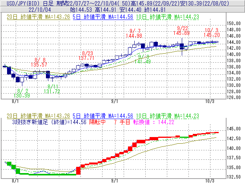The image size is (245, 186).
Task: Select the 8/2 130.39 low annotation
Action: click(x=22, y=93)
